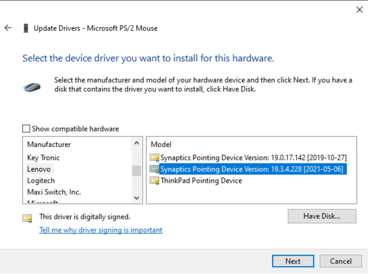This screenshot has width=368, height=274.
Task: Click certificate icon of Synaptics 19.0.17.142 driver
Action: click(x=154, y=158)
